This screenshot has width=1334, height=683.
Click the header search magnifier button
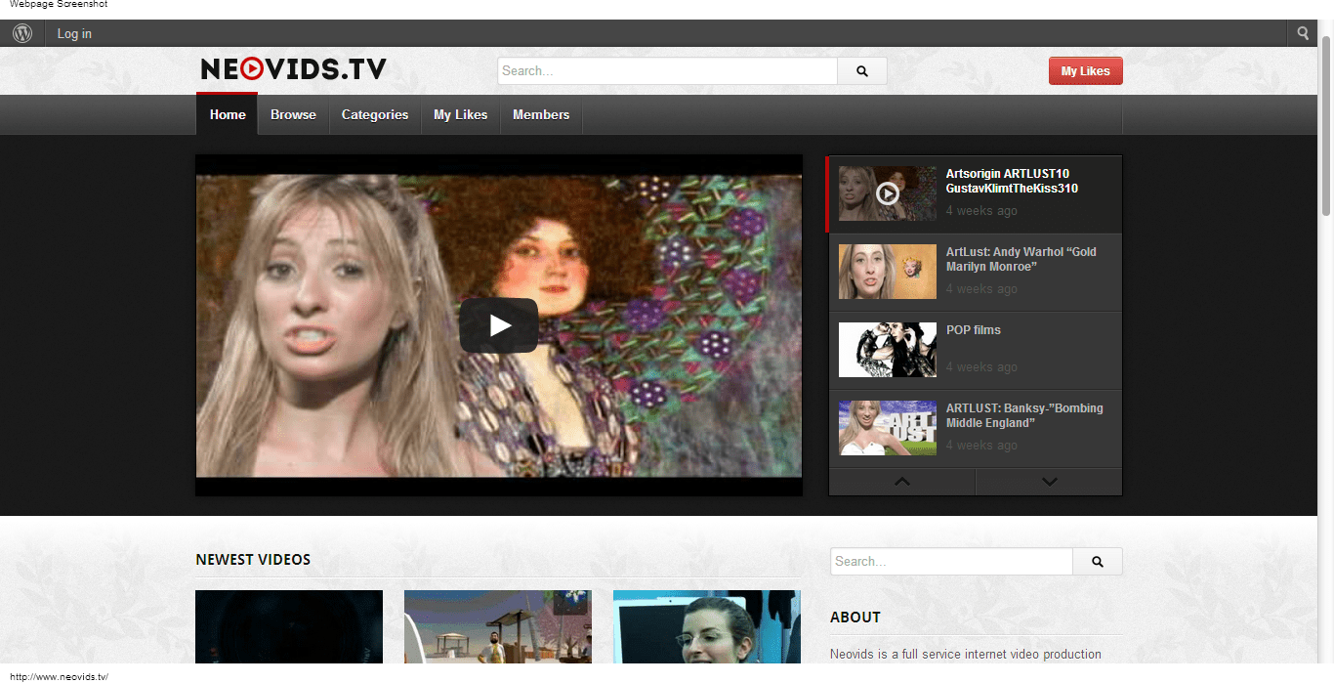click(x=862, y=71)
